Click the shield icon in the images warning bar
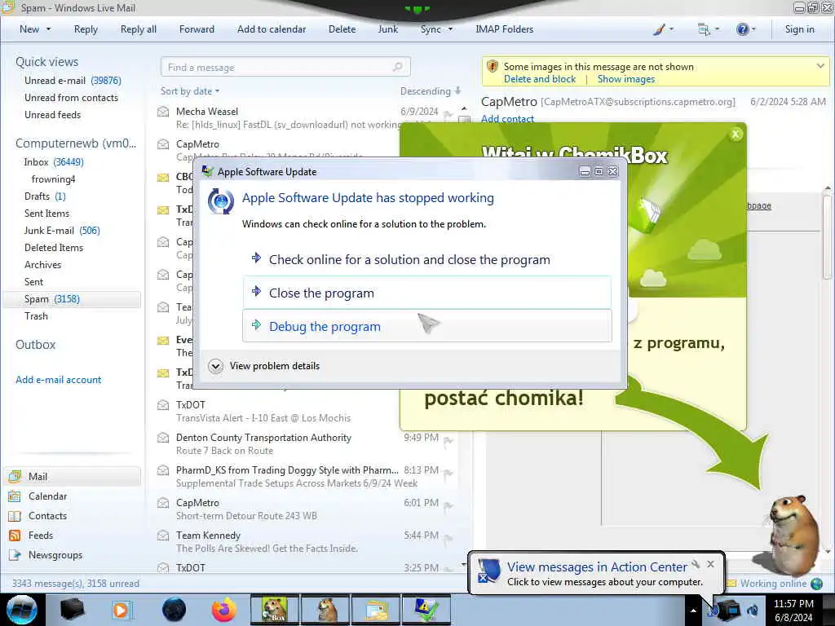835x626 pixels. tap(493, 67)
